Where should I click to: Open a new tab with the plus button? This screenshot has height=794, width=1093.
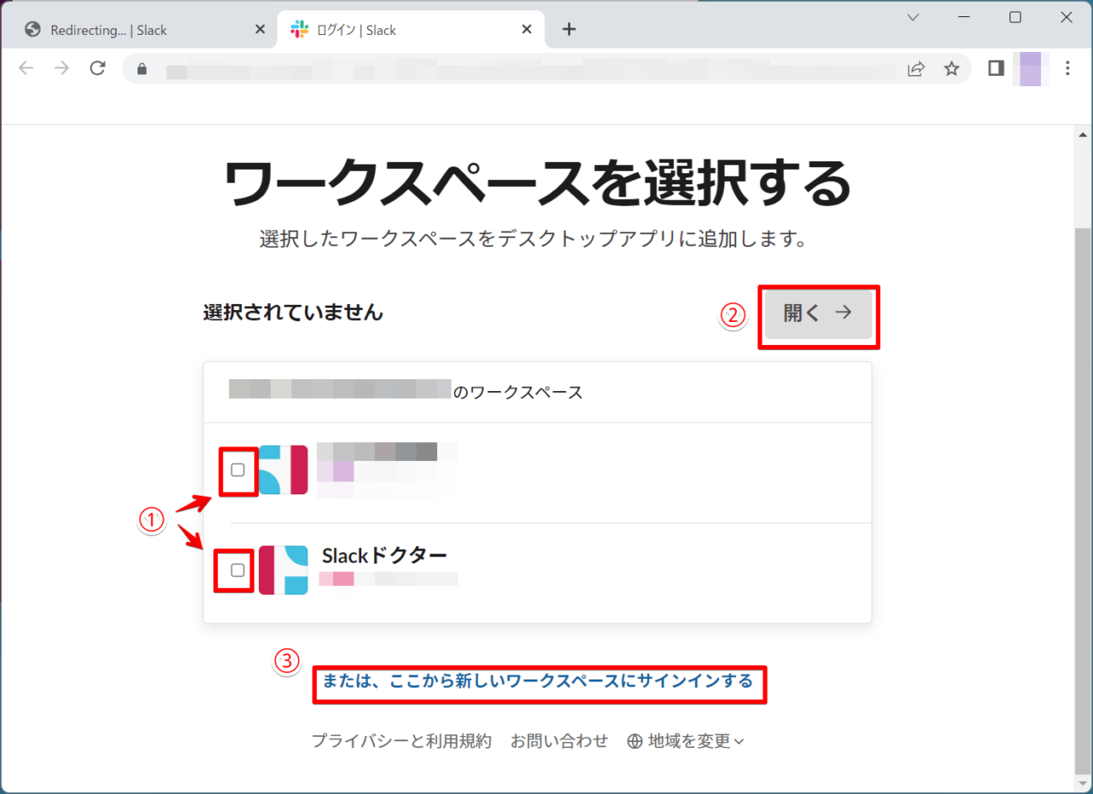click(x=570, y=30)
